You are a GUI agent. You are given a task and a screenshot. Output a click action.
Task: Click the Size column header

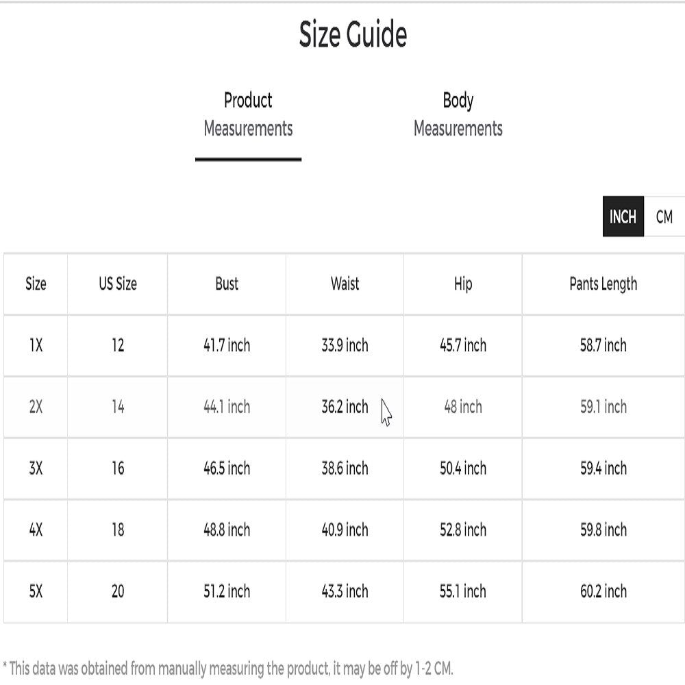pyautogui.click(x=36, y=284)
